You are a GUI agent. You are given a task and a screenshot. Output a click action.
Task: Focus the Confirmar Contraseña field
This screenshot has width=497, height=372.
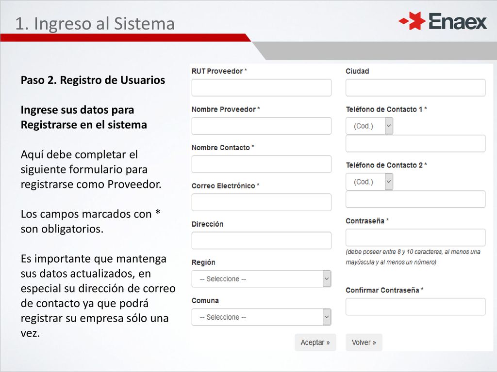(x=415, y=307)
